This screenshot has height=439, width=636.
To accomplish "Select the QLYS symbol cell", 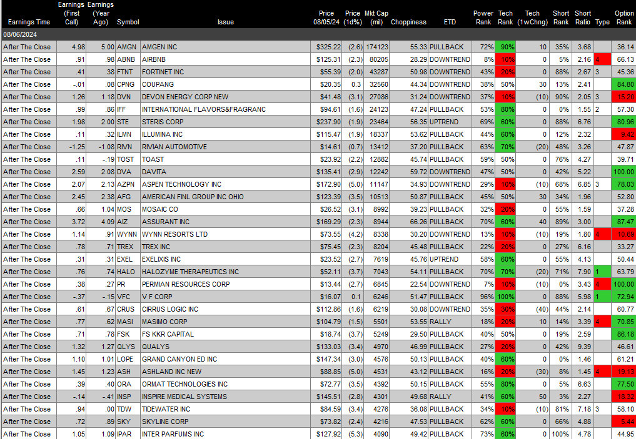I will 128,347.
